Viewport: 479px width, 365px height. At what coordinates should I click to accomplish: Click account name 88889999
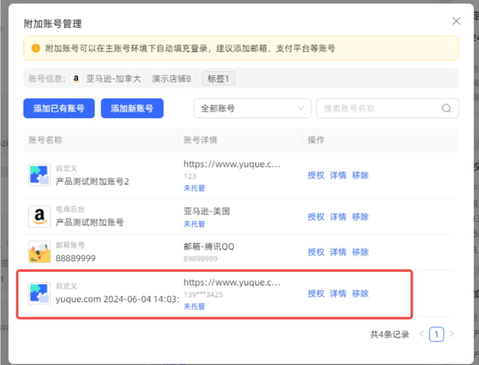(75, 258)
